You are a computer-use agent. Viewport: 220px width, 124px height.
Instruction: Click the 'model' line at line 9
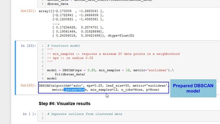pos(52,78)
